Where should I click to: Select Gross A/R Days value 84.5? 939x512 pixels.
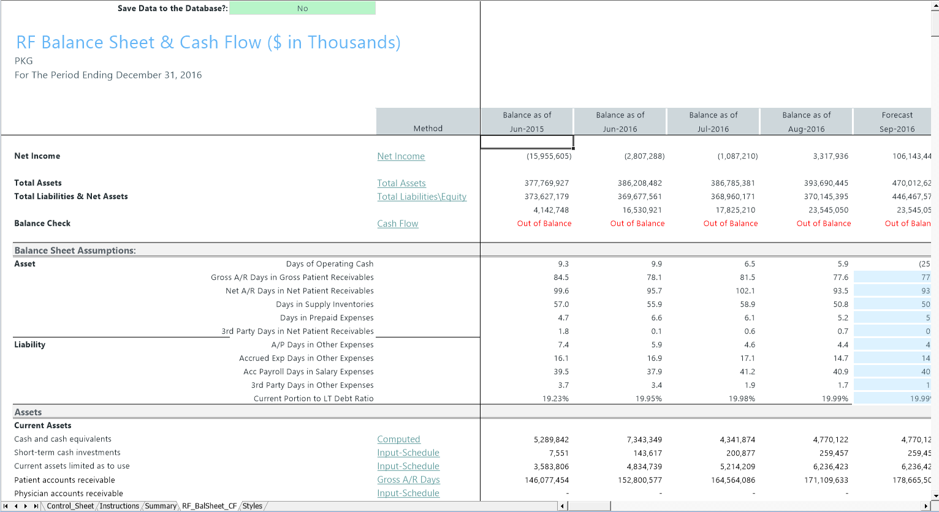click(561, 277)
